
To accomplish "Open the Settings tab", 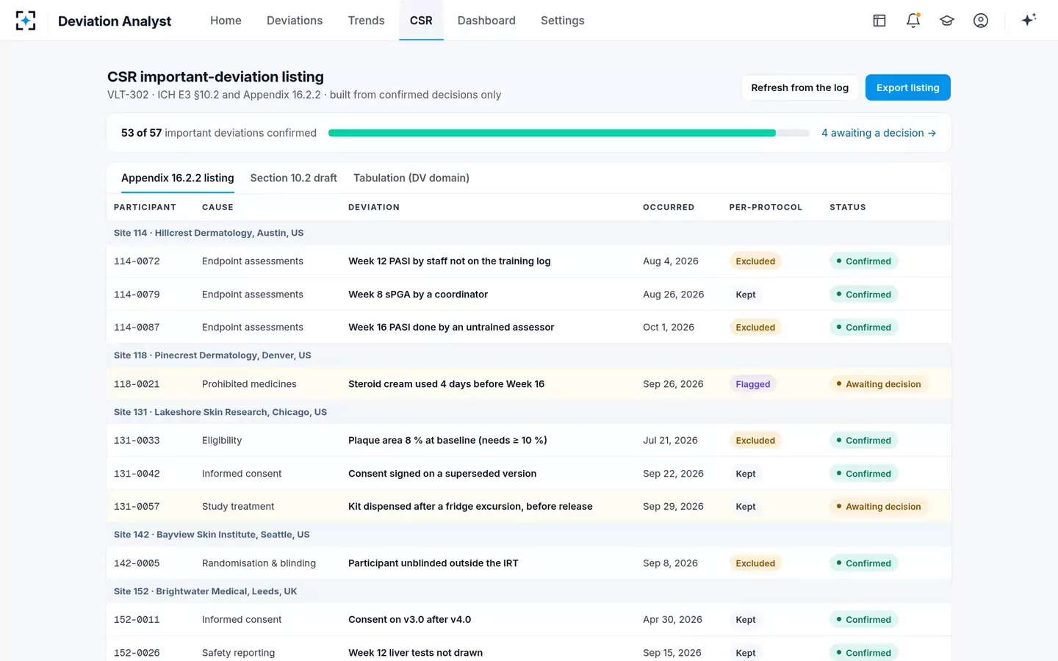I will tap(563, 21).
